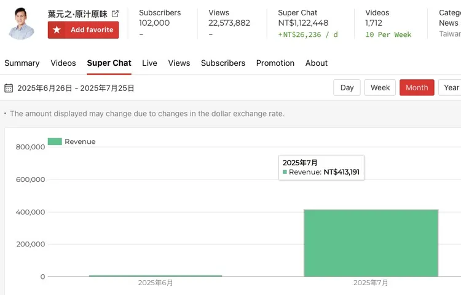Select the Super Chat tab
461x295 pixels.
(109, 63)
